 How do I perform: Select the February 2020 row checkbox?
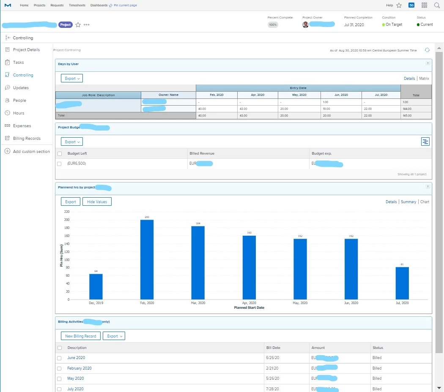click(59, 368)
